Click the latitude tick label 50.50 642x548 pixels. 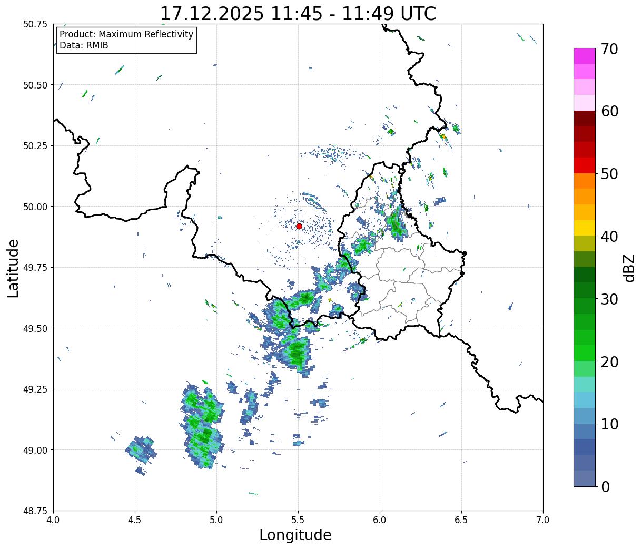point(35,85)
